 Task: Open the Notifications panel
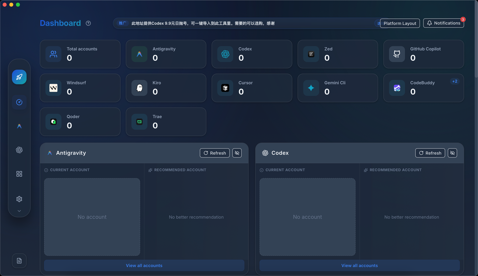click(x=444, y=23)
